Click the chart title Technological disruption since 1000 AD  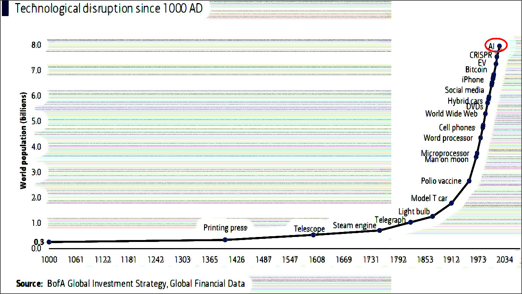click(108, 8)
